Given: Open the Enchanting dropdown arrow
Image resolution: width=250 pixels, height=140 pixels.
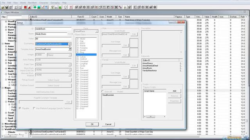Looking at the screenshot, I should (x=70, y=44).
